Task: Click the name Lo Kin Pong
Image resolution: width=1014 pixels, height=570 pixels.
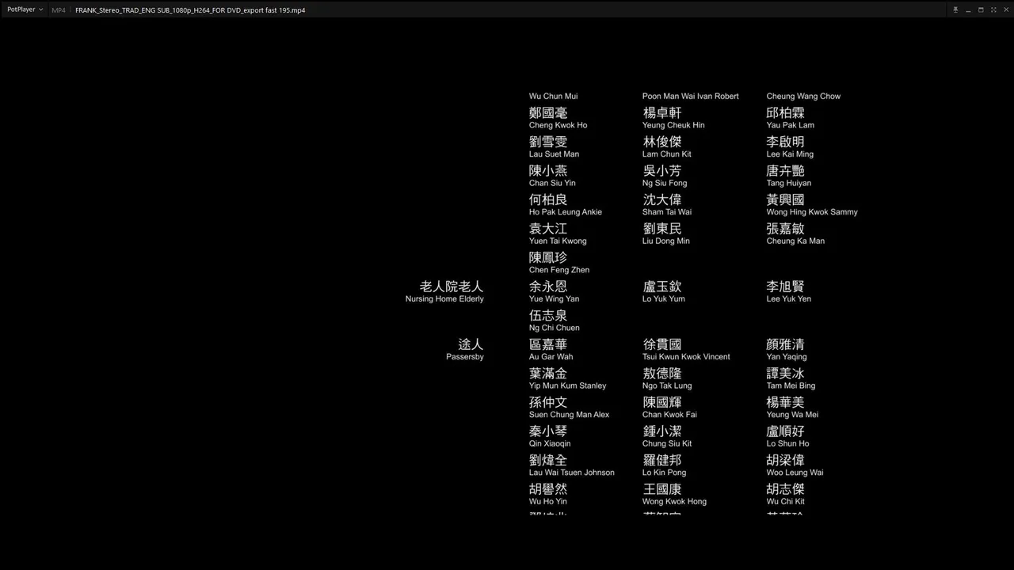Action: coord(665,473)
